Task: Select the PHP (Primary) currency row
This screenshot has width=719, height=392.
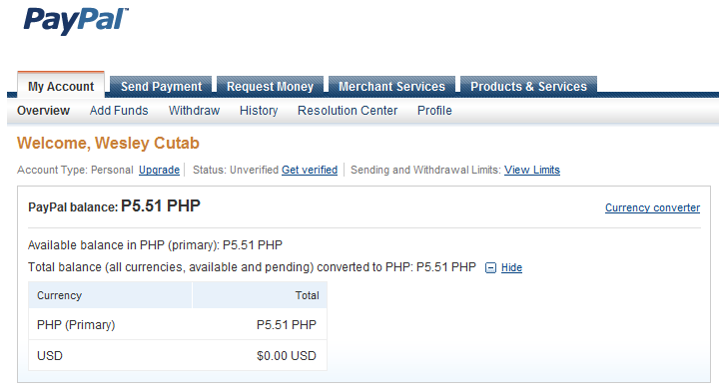Action: (178, 325)
